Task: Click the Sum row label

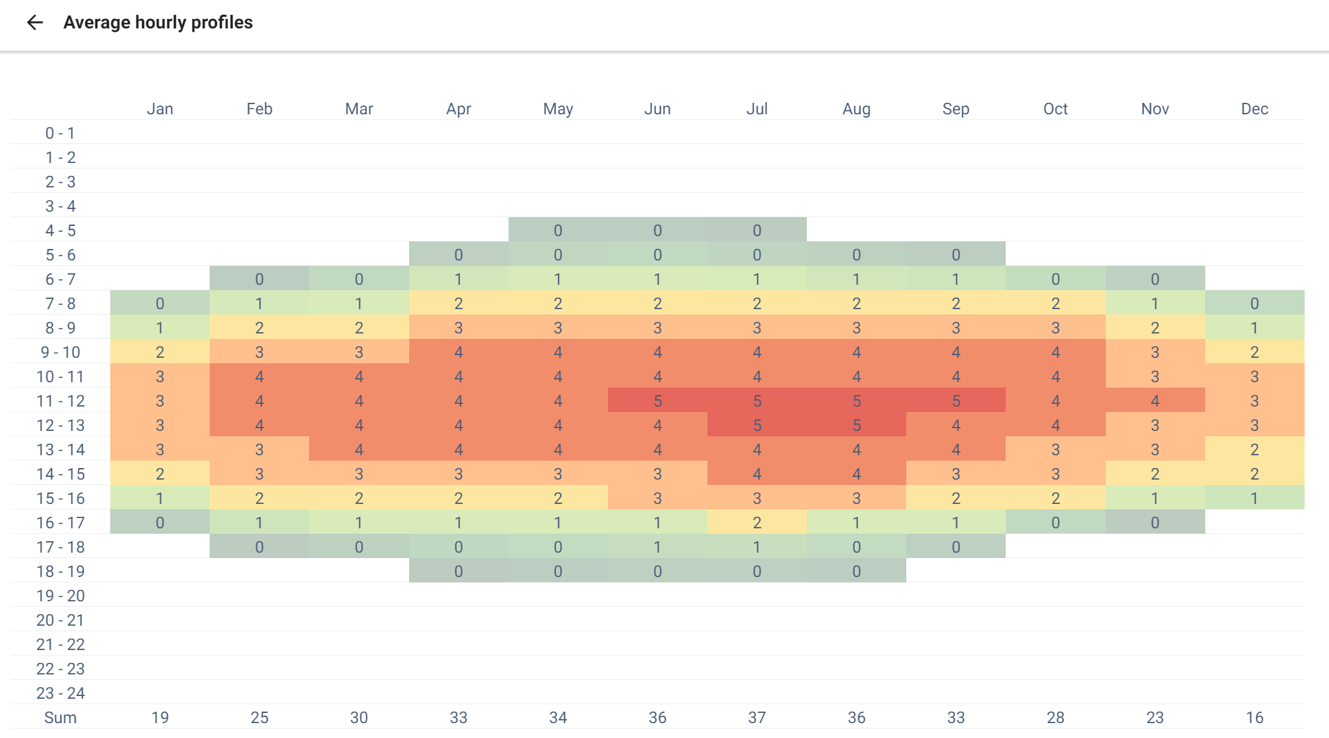Action: pyautogui.click(x=60, y=718)
